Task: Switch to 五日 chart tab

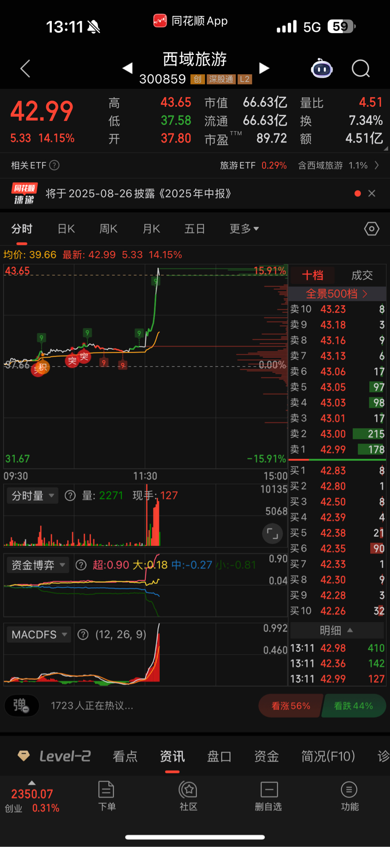Action: point(194,229)
